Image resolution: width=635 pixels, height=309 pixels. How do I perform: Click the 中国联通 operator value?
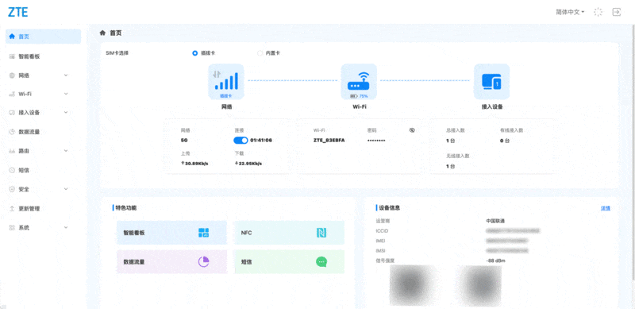click(495, 221)
